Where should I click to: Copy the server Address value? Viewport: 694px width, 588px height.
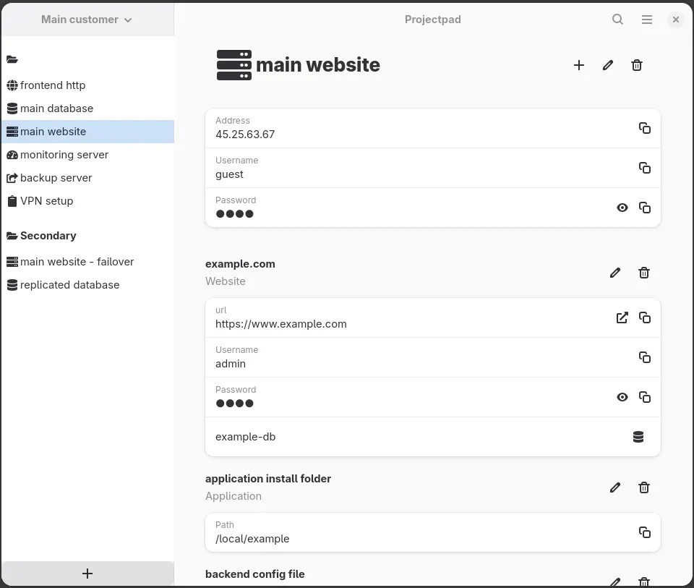coord(644,128)
